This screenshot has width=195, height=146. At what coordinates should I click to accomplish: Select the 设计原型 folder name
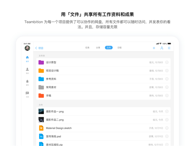click(51, 62)
